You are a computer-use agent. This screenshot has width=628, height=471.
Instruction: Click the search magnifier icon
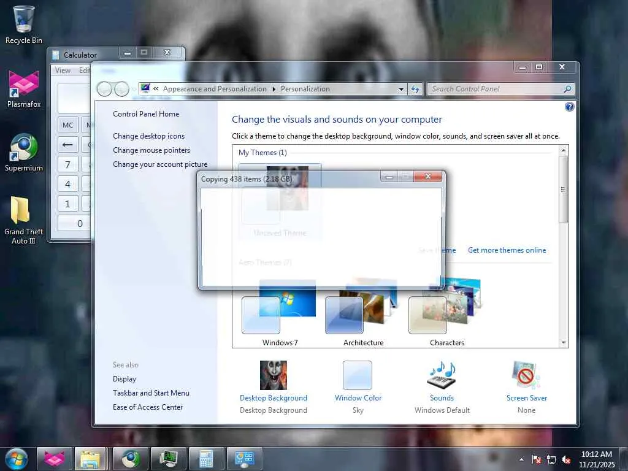(x=567, y=89)
